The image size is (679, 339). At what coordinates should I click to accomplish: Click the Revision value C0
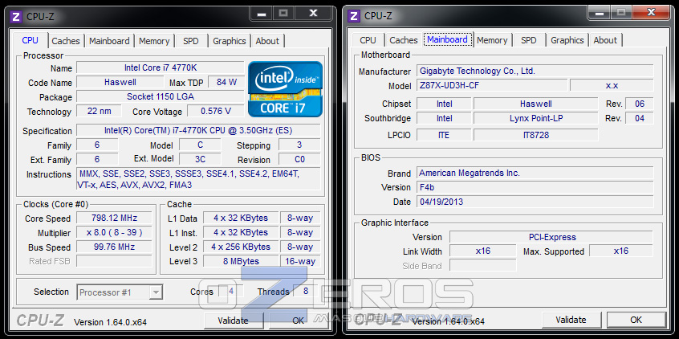tap(299, 159)
